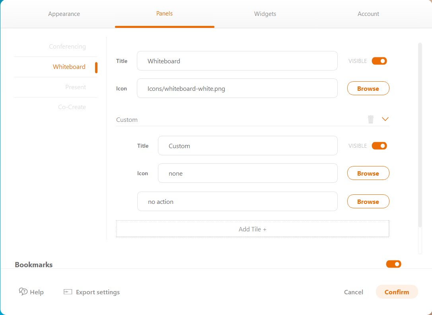Select Conferencing in the side list
Image resolution: width=432 pixels, height=315 pixels.
click(x=67, y=47)
